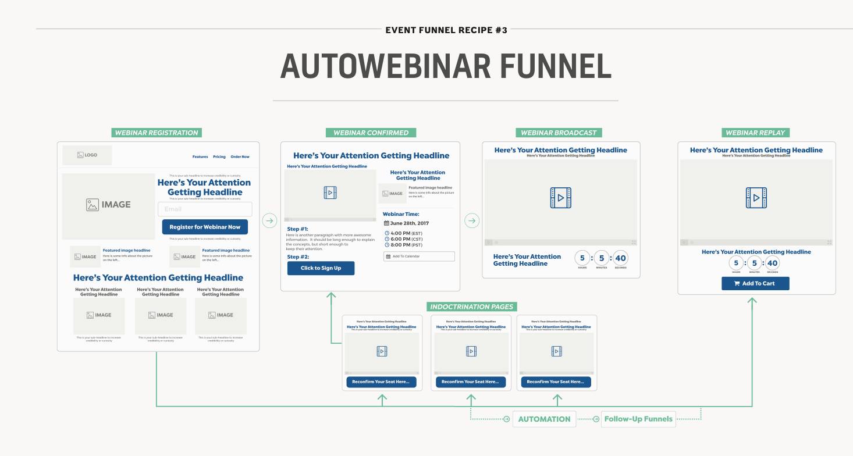This screenshot has height=456, width=853.
Task: Open the Order Now nav link
Action: click(x=240, y=156)
